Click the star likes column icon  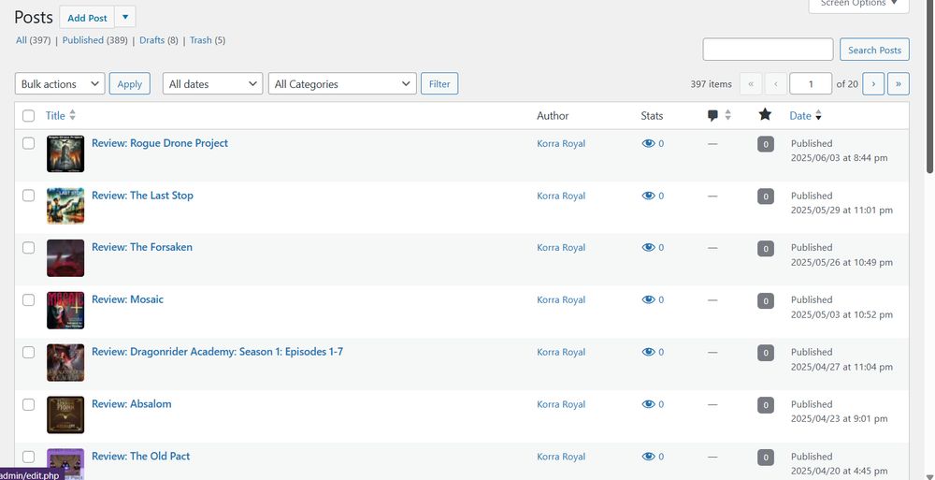tap(765, 115)
